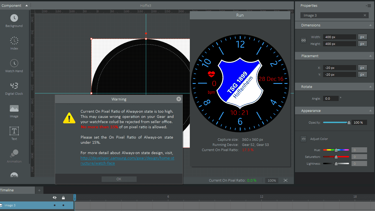Click timeline ruler marker 6
Screen dimensions: 375x211
(x=168, y=197)
